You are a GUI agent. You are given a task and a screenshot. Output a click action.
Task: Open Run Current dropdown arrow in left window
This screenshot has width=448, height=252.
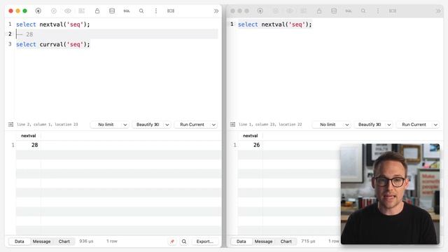coord(213,125)
